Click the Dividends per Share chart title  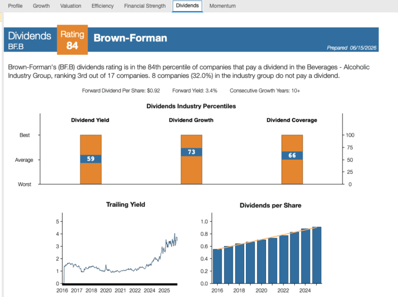(271, 205)
